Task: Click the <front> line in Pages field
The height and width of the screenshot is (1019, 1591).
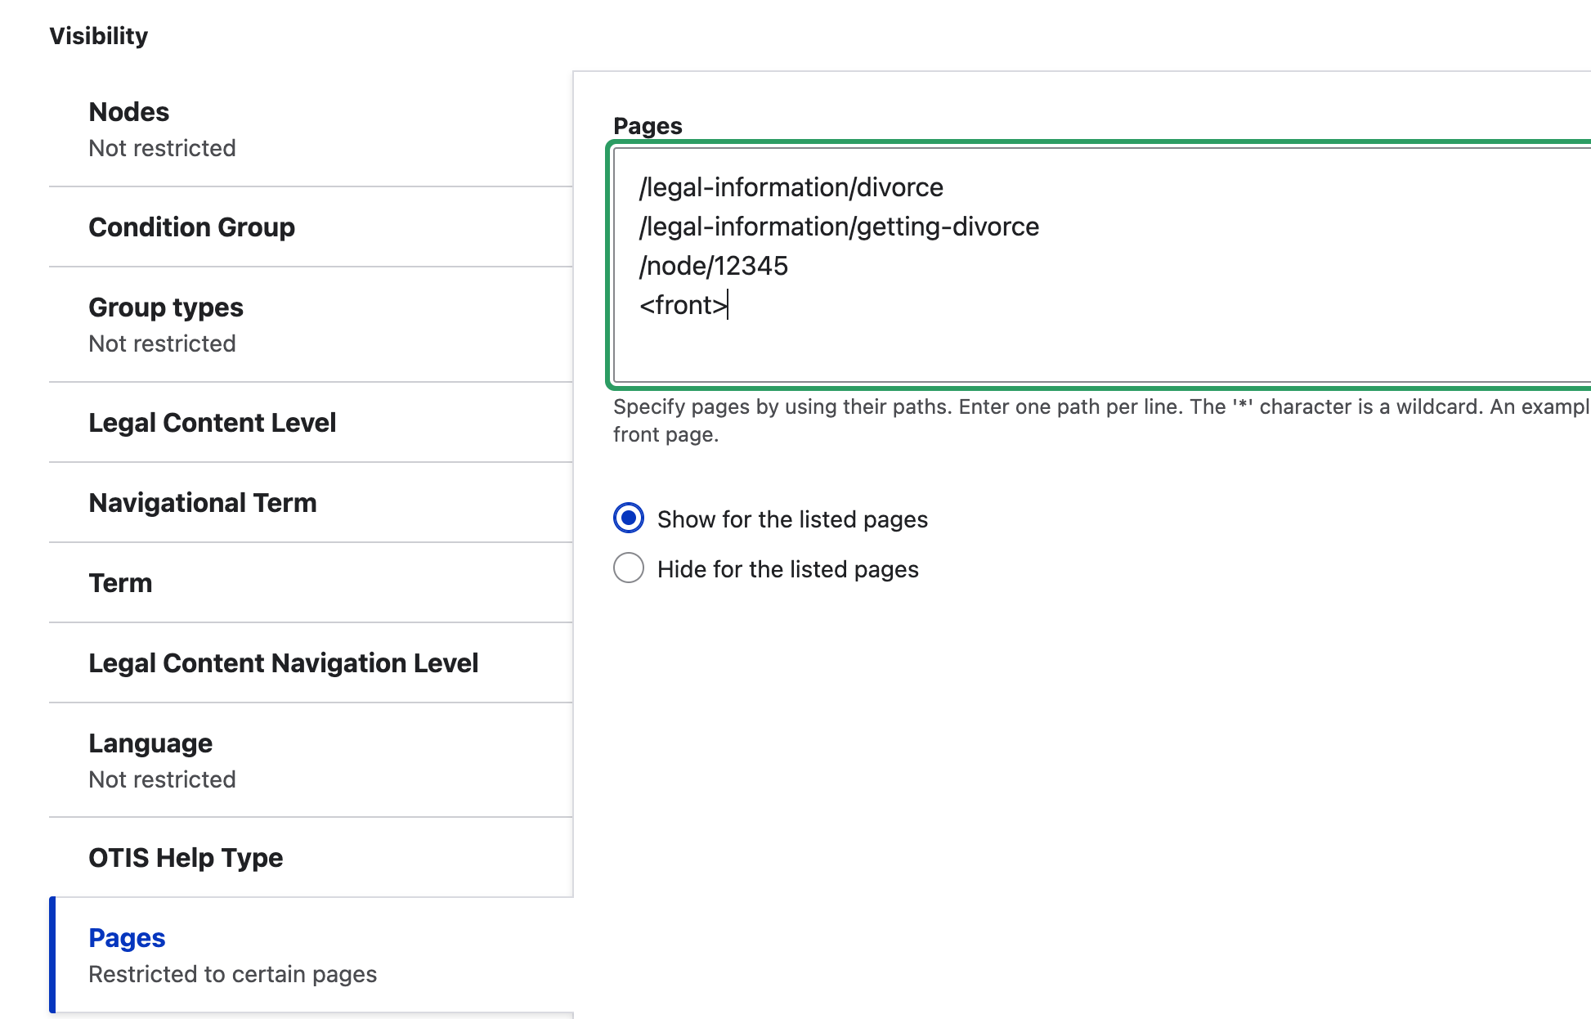Action: tap(683, 305)
